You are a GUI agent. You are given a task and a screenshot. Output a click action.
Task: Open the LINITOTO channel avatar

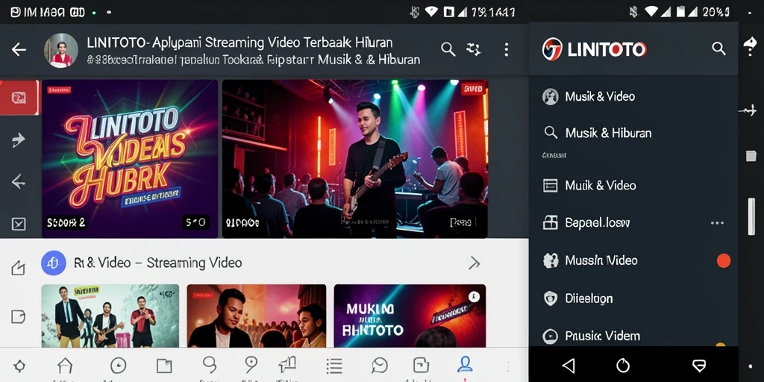[x=61, y=50]
